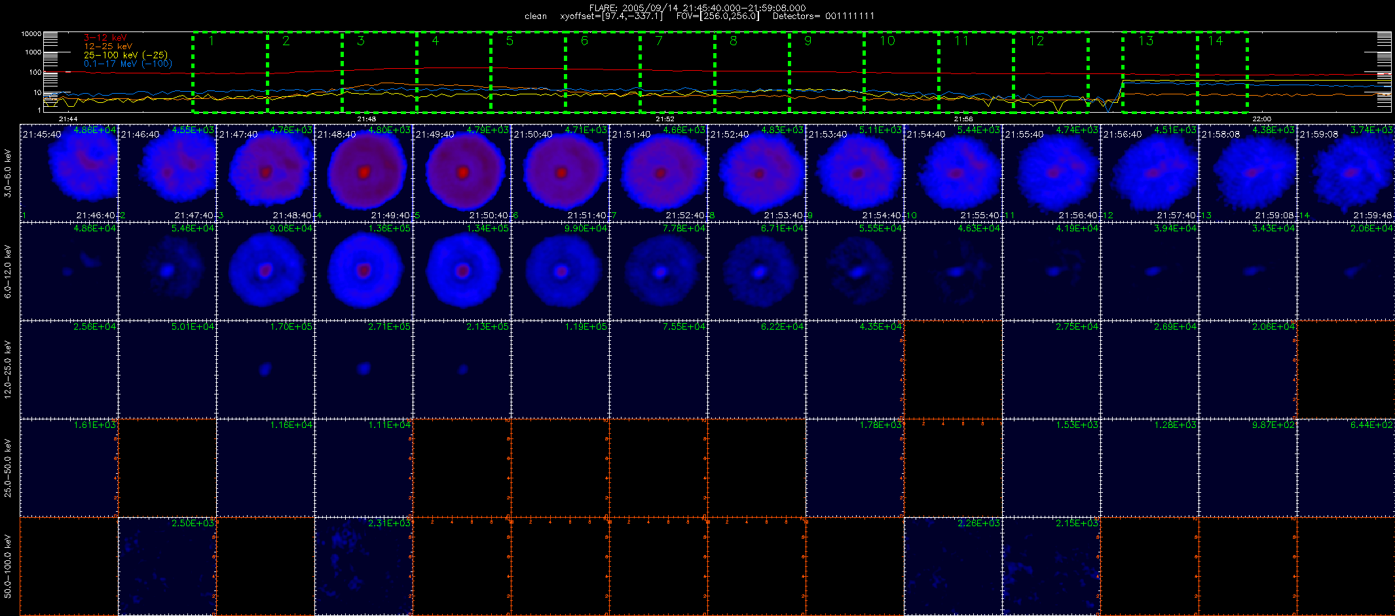Screen dimensions: 1395x616
Task: Open the 50.0-100.0 keV image with peak 2.26E+03
Action: pyautogui.click(x=954, y=566)
